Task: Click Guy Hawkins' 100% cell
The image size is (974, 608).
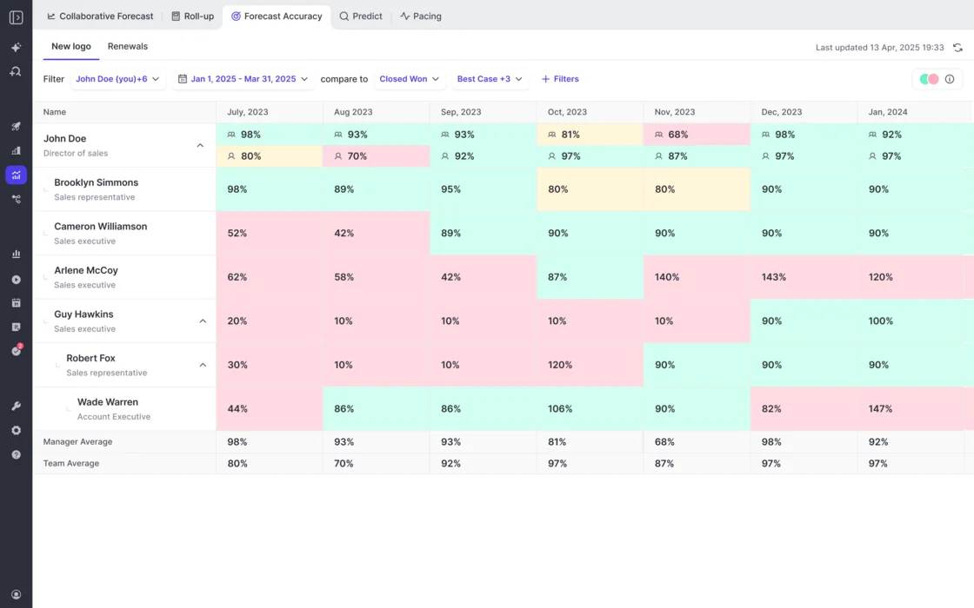Action: (911, 321)
